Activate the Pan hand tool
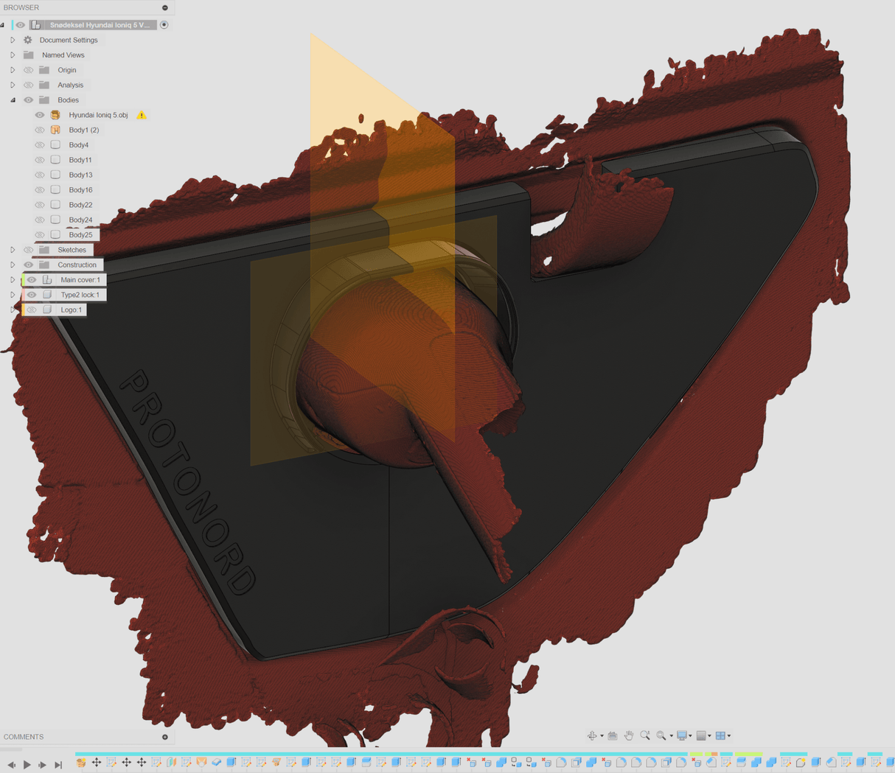 coord(629,735)
